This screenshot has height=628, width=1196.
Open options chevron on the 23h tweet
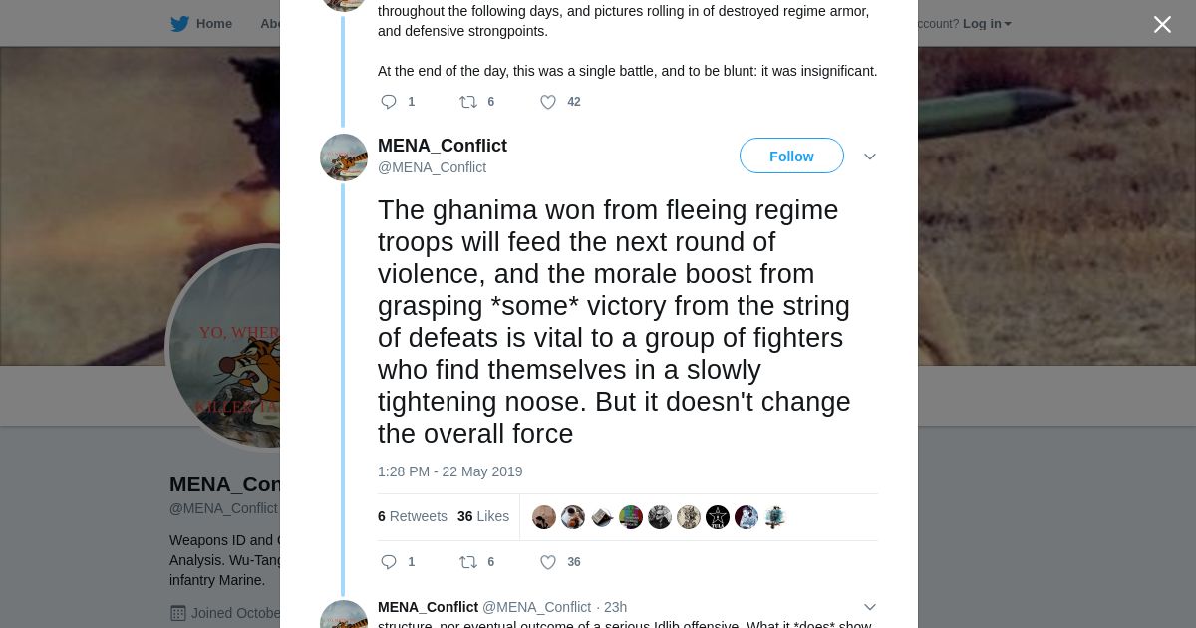[x=869, y=607]
